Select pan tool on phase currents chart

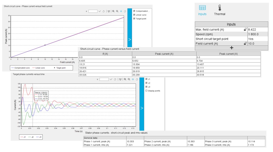point(133,79)
